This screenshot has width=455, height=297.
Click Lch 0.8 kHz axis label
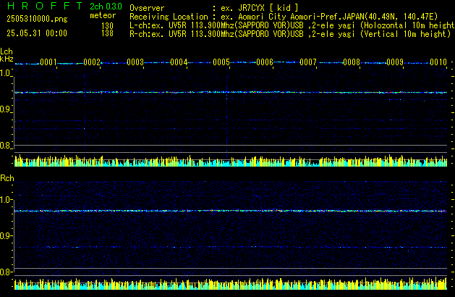pos(5,146)
